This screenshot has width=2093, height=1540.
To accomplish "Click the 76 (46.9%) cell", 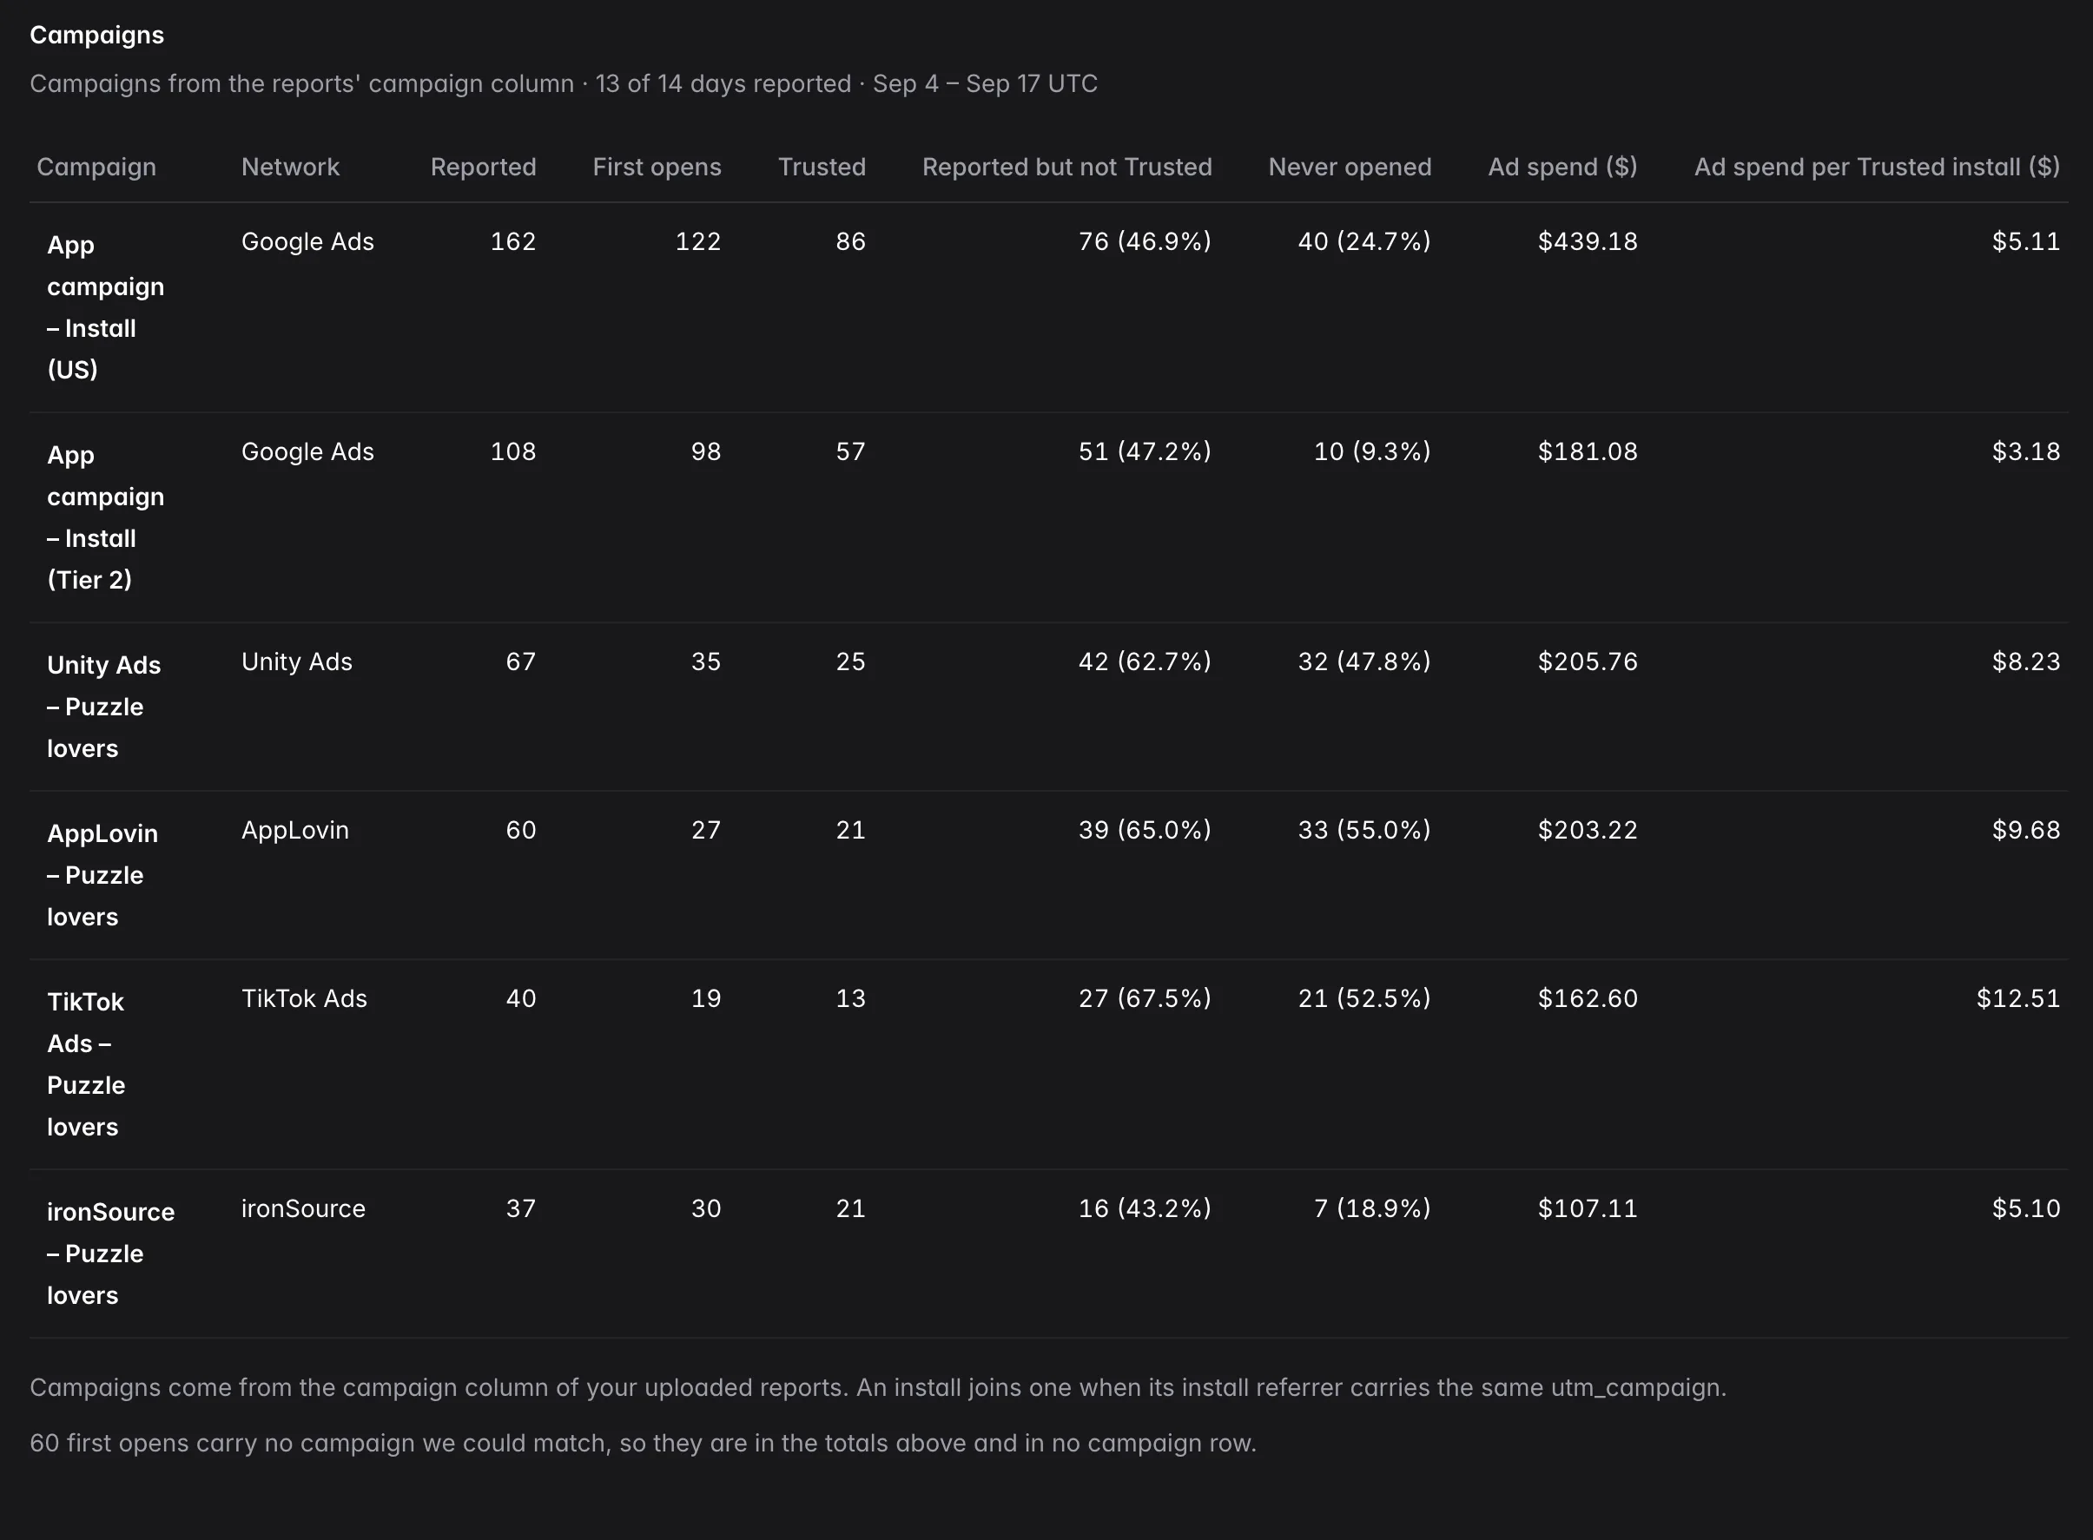I will pyautogui.click(x=1145, y=241).
